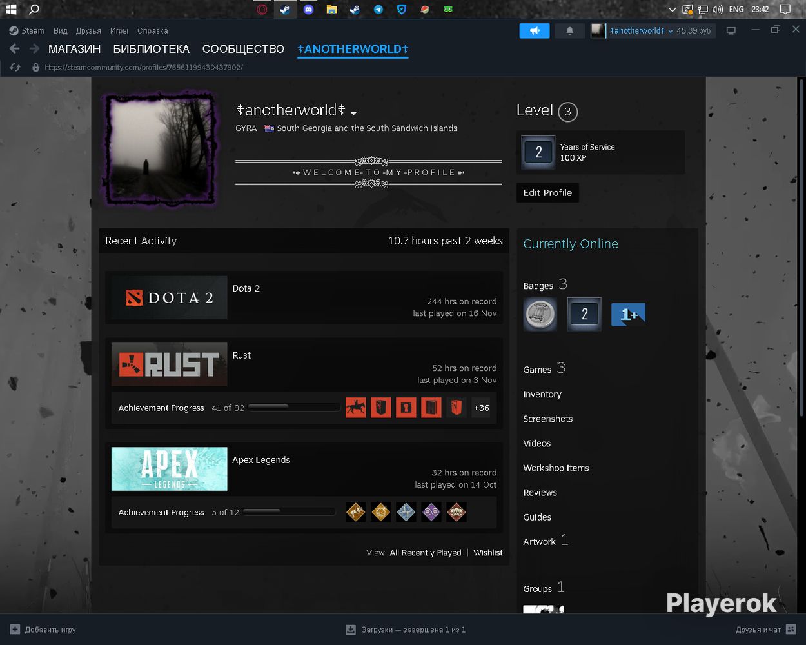Open the Справка menu
This screenshot has height=645, width=806.
pyautogui.click(x=153, y=30)
